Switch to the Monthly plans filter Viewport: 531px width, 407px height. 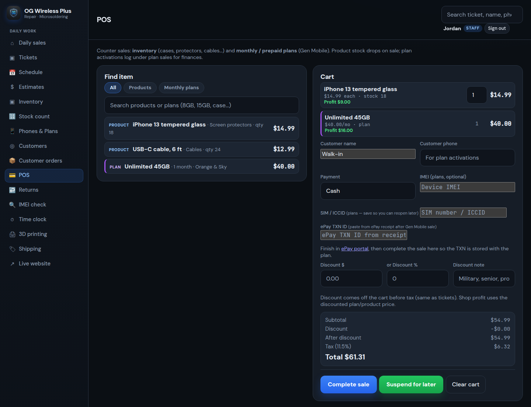pyautogui.click(x=181, y=88)
